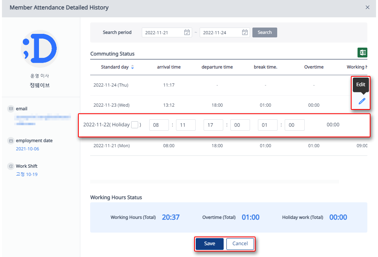
Task: Cancel the attendance edit
Action: click(240, 244)
